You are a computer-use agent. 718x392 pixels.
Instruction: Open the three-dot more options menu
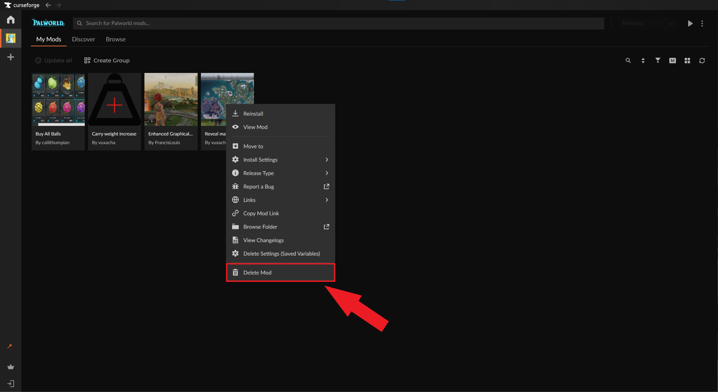tap(702, 23)
